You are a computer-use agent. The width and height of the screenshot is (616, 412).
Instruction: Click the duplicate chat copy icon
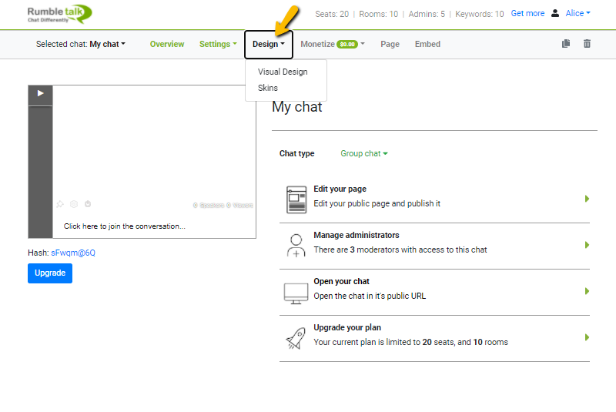click(x=566, y=44)
